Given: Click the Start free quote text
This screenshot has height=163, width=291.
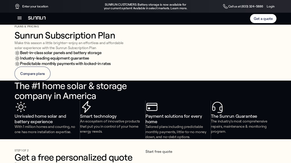Looking at the screenshot, I should 159,151.
